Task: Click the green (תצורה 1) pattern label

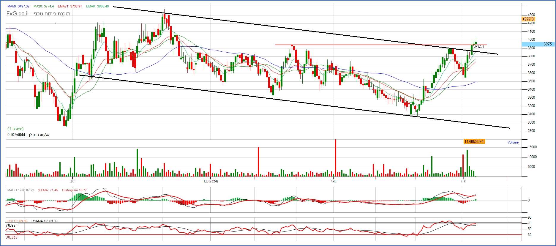Action: tap(15, 129)
